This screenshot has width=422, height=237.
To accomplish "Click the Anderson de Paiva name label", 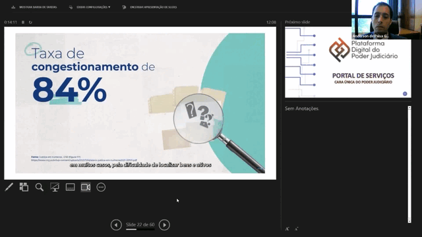I will [371, 36].
